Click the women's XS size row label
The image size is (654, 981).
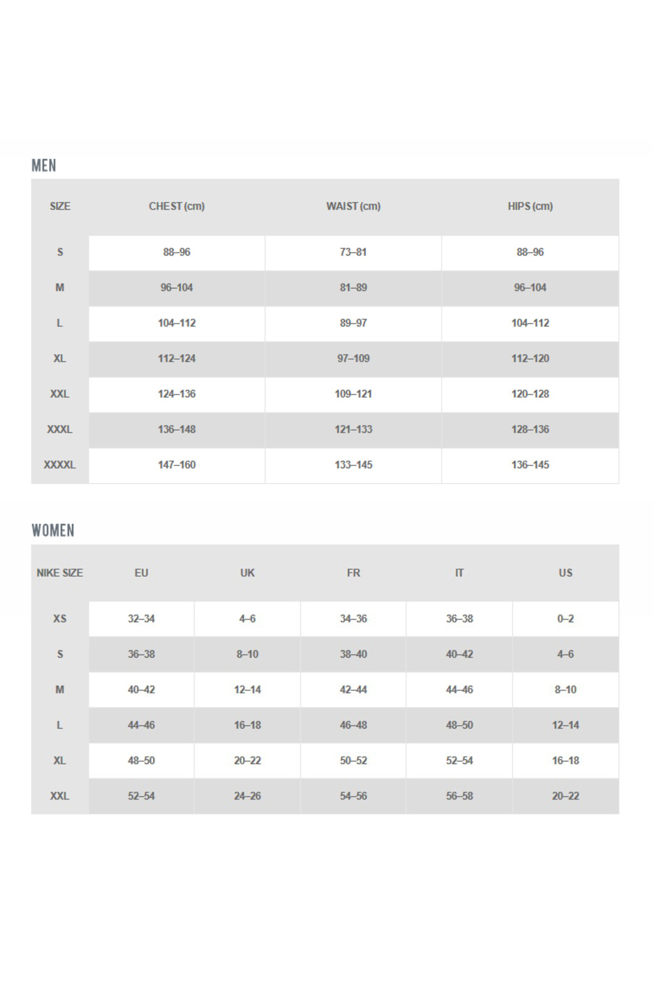tap(59, 619)
